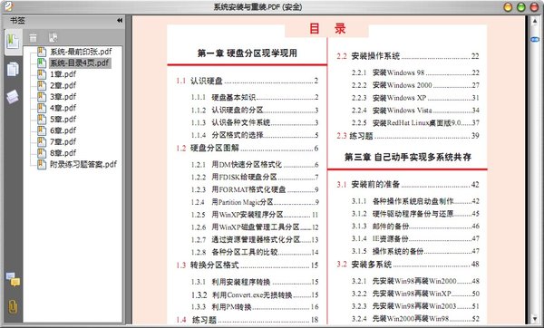Select bookmark 系统-最前印张.pdf
This screenshot has height=328, width=544.
[81, 52]
